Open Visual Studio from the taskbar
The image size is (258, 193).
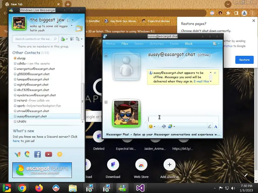(x=140, y=188)
